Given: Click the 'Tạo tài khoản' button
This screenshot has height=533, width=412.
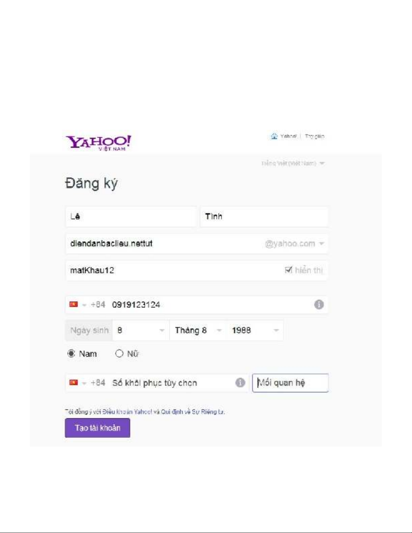Looking at the screenshot, I should [x=98, y=428].
